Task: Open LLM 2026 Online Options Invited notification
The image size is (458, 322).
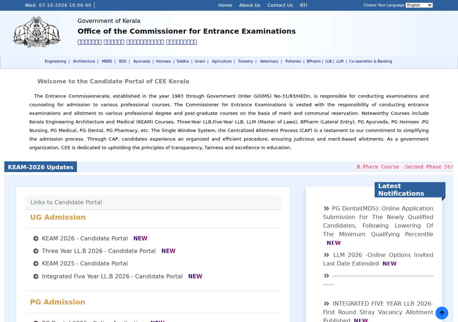Action: tap(378, 259)
